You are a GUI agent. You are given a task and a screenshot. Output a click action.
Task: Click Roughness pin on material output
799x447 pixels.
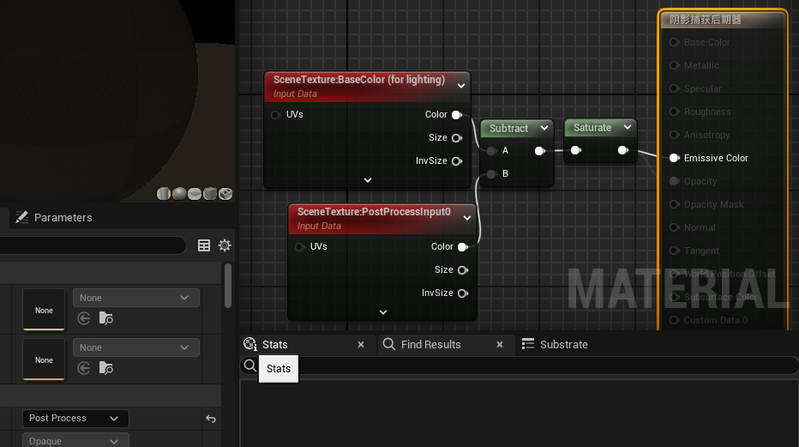(674, 112)
